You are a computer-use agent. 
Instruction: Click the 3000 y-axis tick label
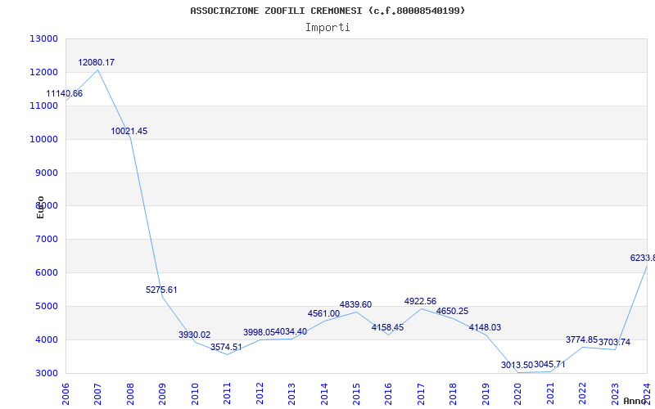click(46, 373)
